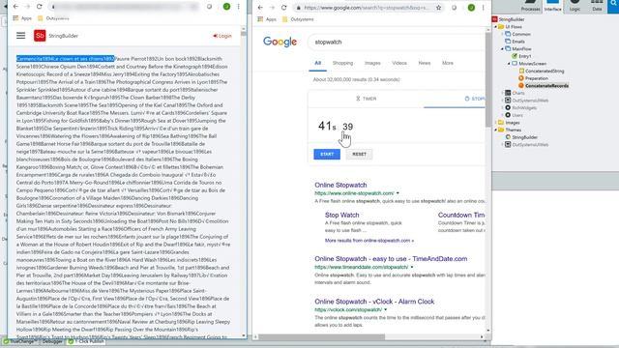
Task: Click the red Sb StringBuilder logo
Action: click(40, 36)
